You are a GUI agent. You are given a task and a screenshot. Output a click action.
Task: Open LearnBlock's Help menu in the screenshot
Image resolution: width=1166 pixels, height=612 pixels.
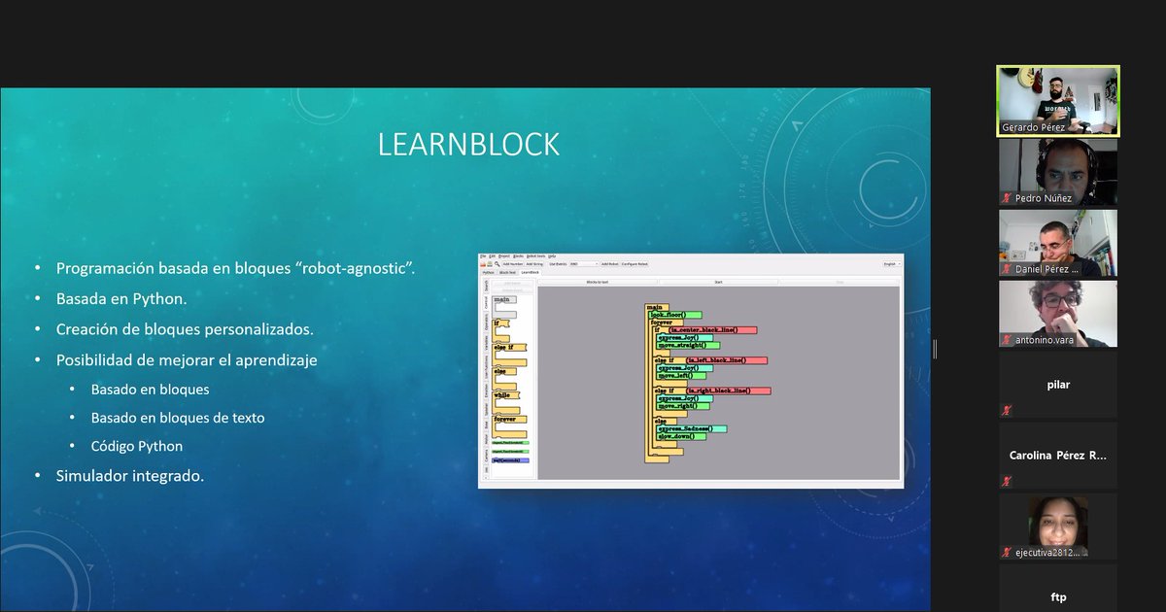(x=552, y=255)
